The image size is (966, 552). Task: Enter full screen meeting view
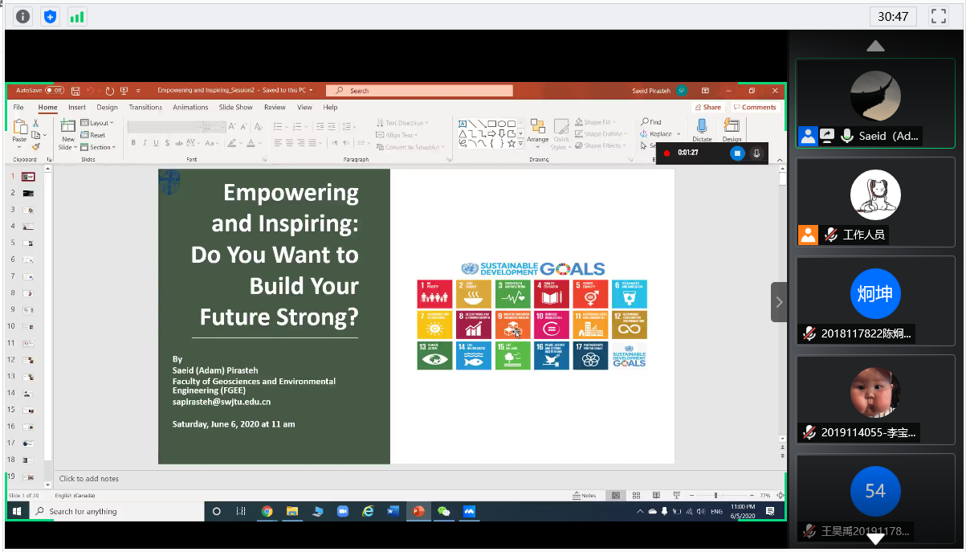click(938, 16)
